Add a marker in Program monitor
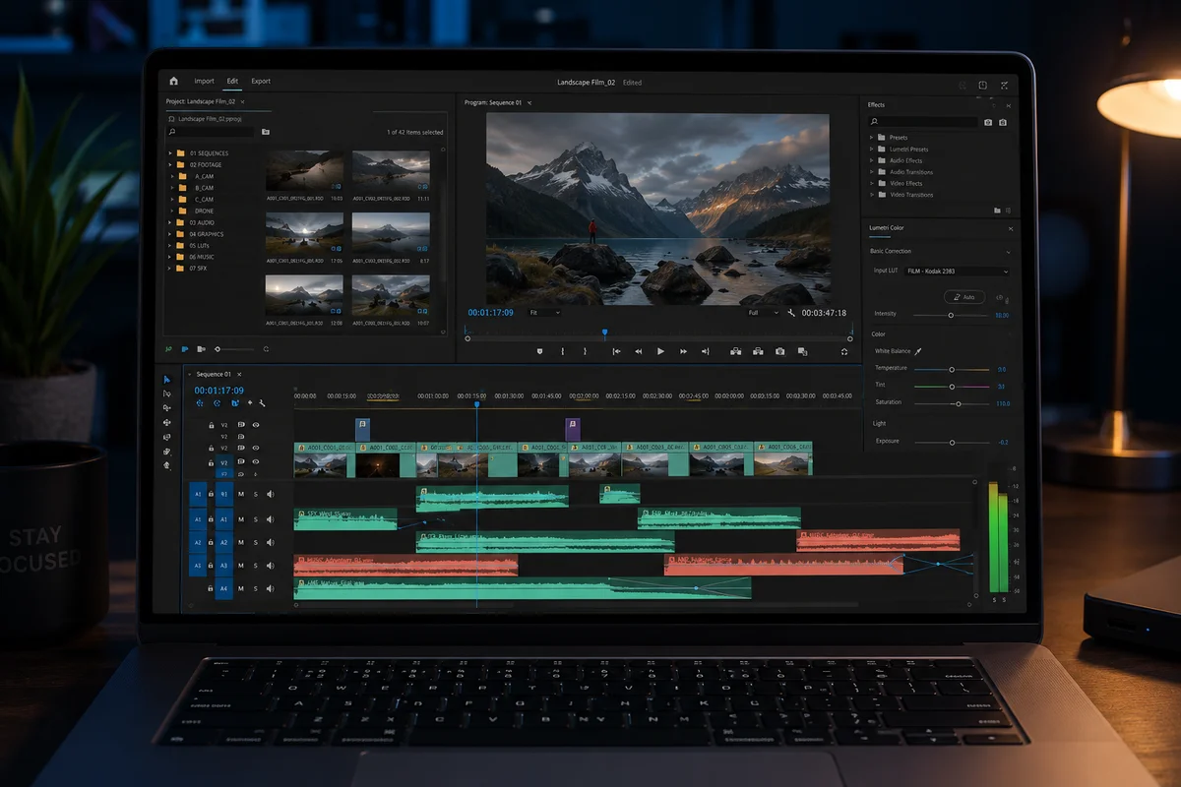 pos(539,351)
